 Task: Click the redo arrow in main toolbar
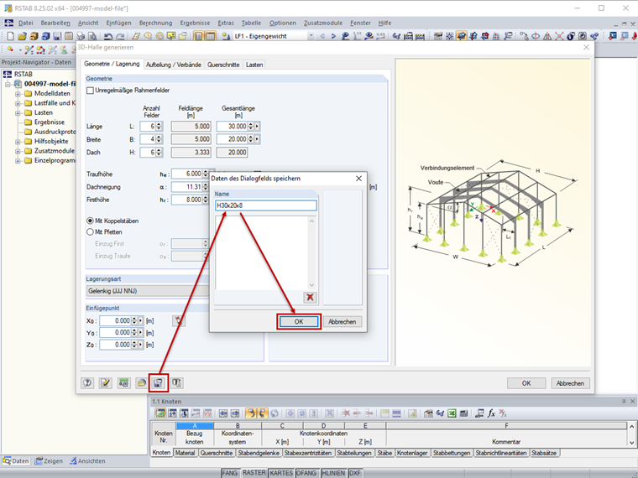coord(120,36)
